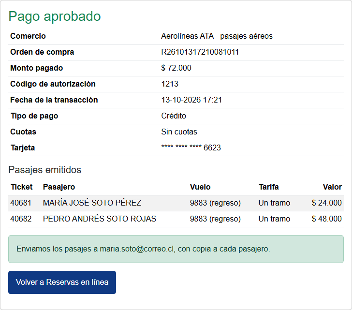The height and width of the screenshot is (310, 352).
Task: Select authorization code 1213
Action: pyautogui.click(x=170, y=84)
